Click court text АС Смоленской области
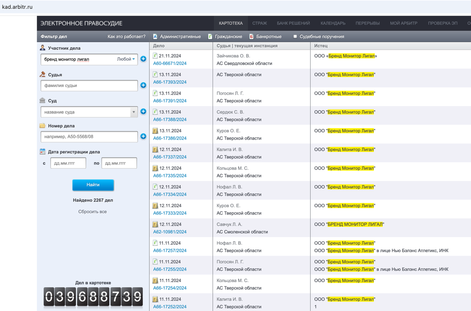471x311 pixels. coord(242,232)
